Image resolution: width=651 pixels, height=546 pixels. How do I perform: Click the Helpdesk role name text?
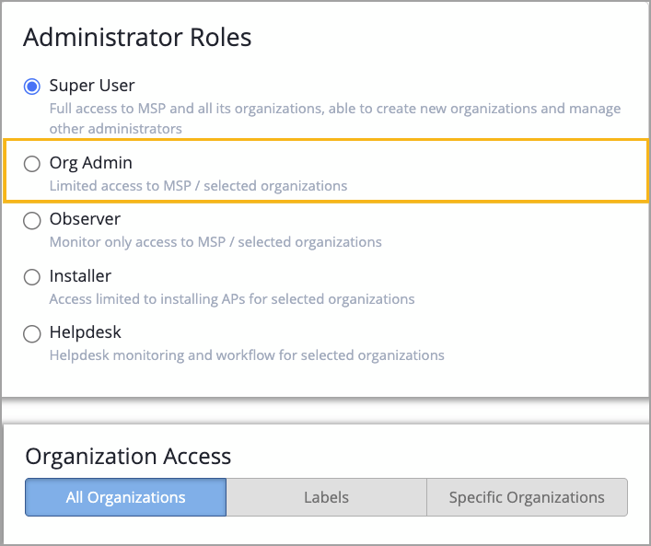point(86,331)
